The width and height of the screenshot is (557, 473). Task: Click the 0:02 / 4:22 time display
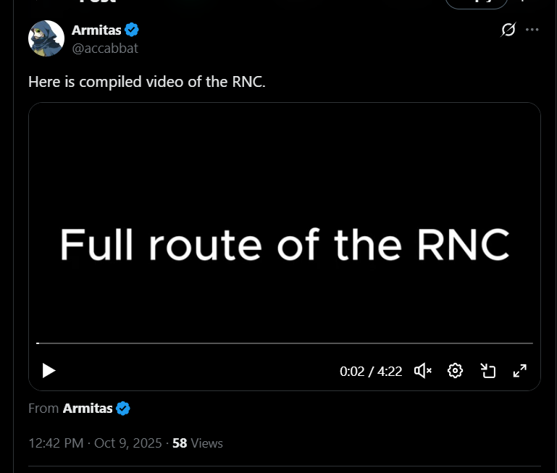point(371,372)
